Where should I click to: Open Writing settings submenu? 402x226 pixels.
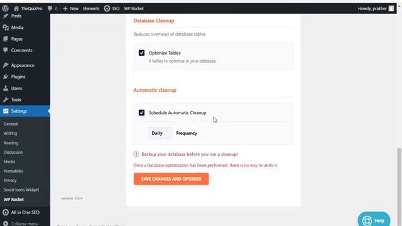tap(10, 133)
